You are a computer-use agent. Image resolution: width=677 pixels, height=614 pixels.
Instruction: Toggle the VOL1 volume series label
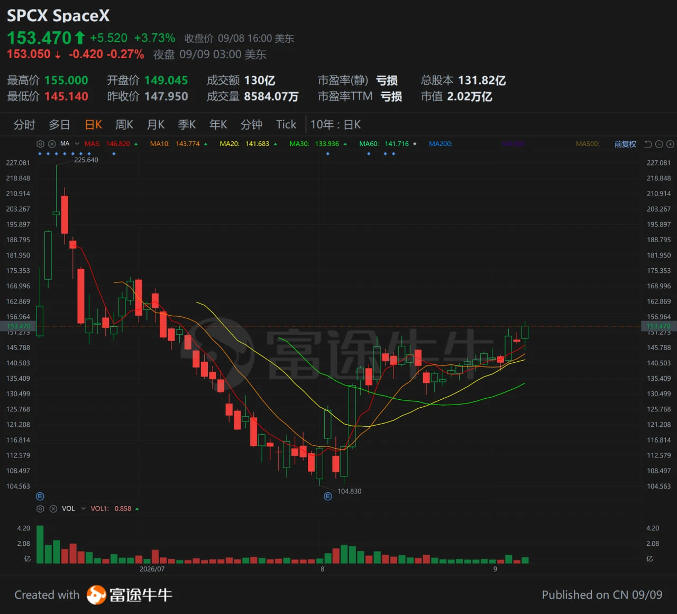pos(111,509)
